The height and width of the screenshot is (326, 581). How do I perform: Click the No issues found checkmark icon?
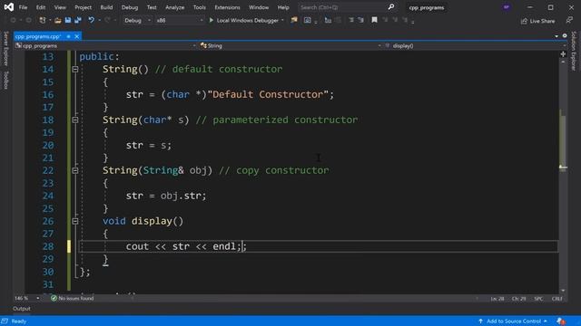54,298
